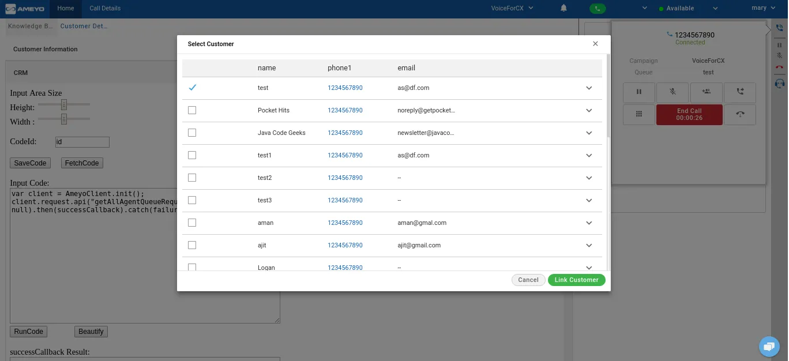
Task: Uncheck the selected test customer row
Action: (193, 88)
